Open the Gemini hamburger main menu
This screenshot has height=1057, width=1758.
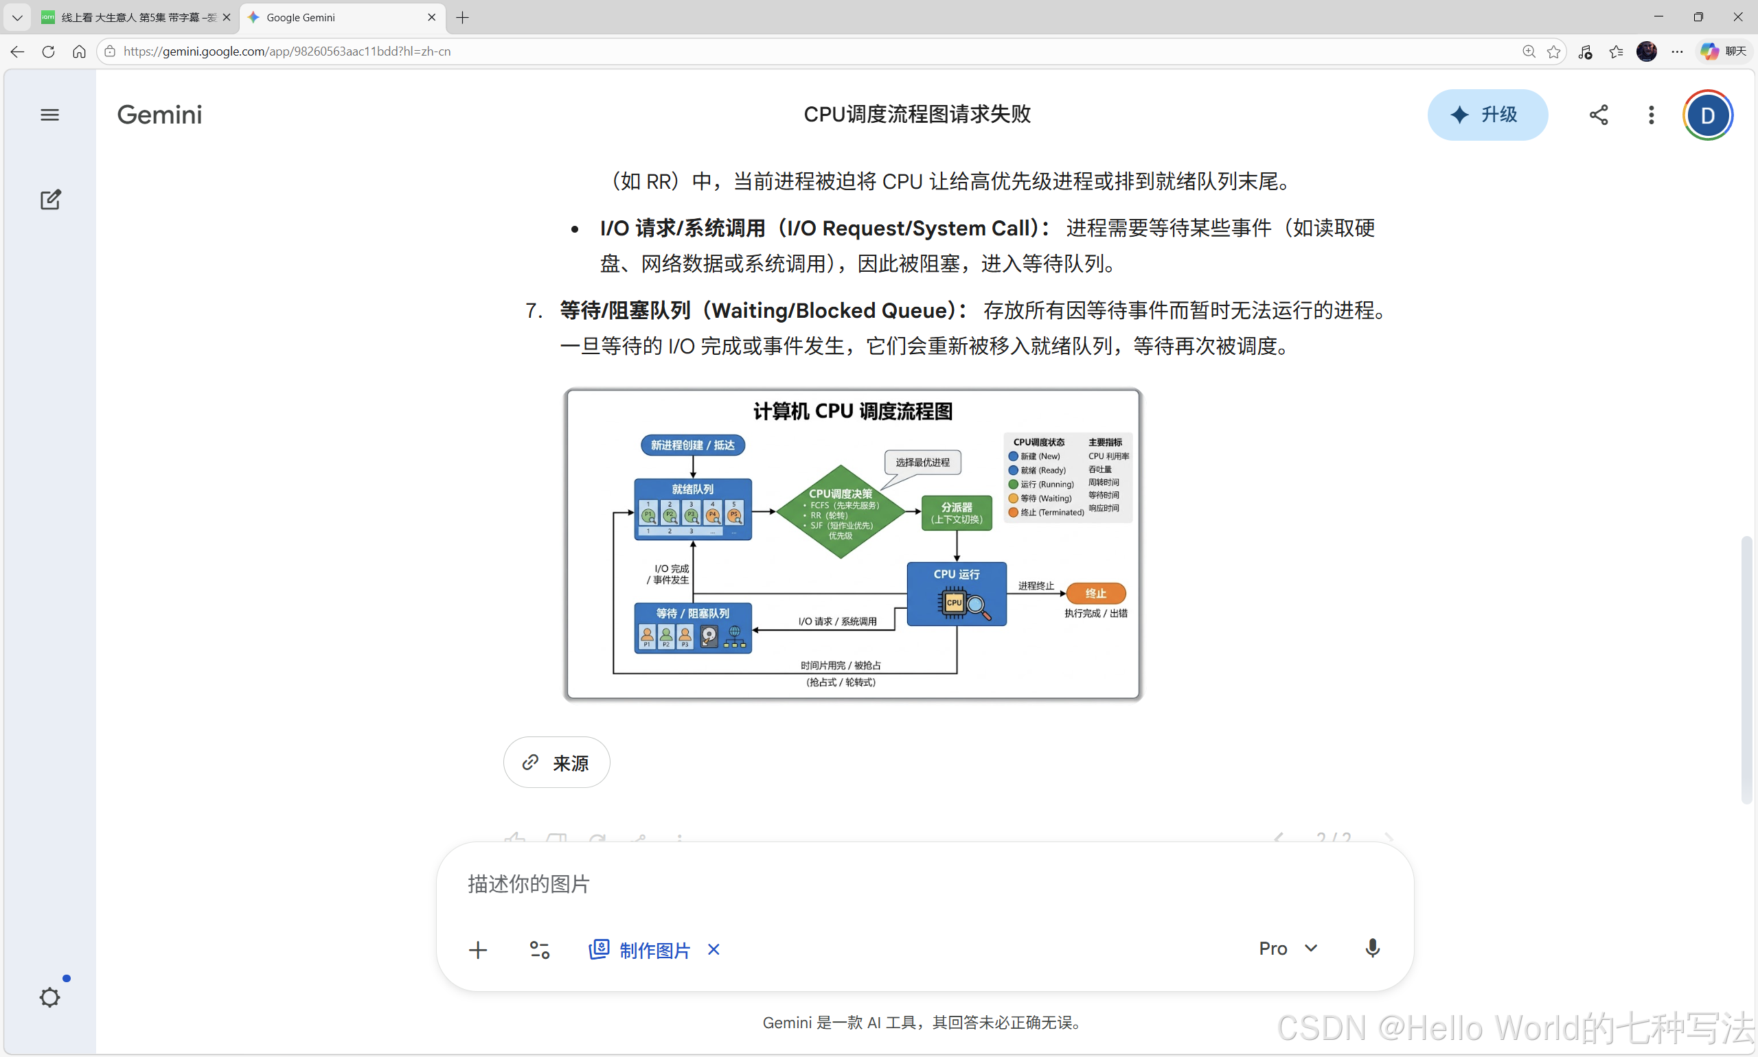click(x=49, y=115)
